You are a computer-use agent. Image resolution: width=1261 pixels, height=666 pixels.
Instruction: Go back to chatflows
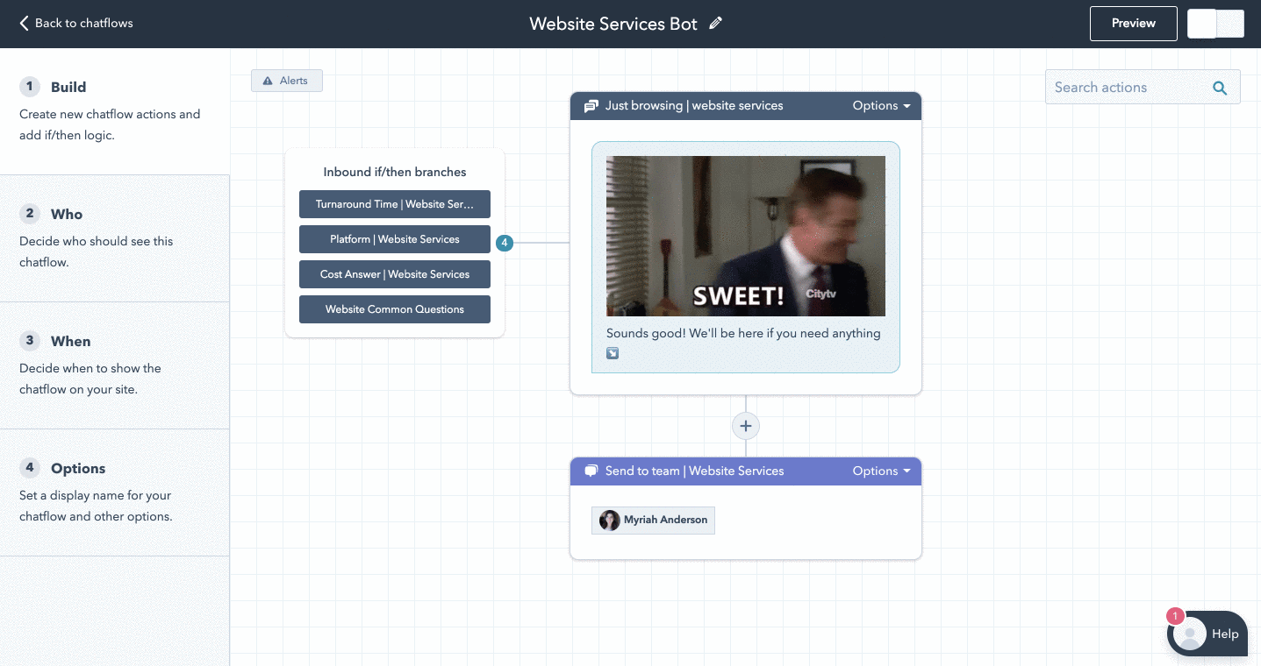coord(76,24)
